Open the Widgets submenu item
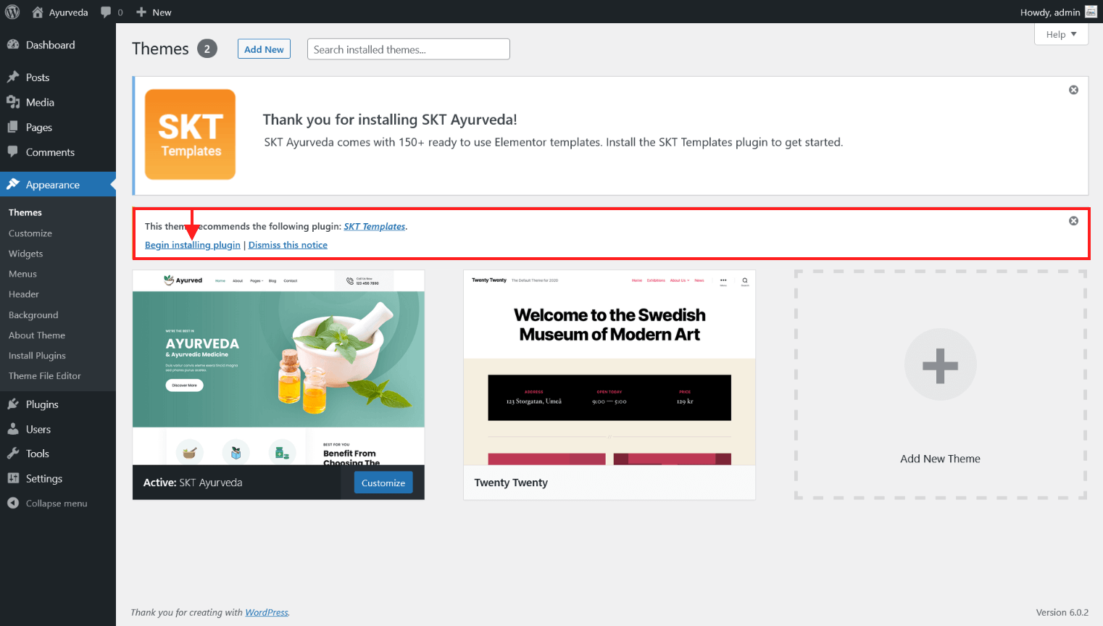This screenshot has height=626, width=1103. coord(26,254)
